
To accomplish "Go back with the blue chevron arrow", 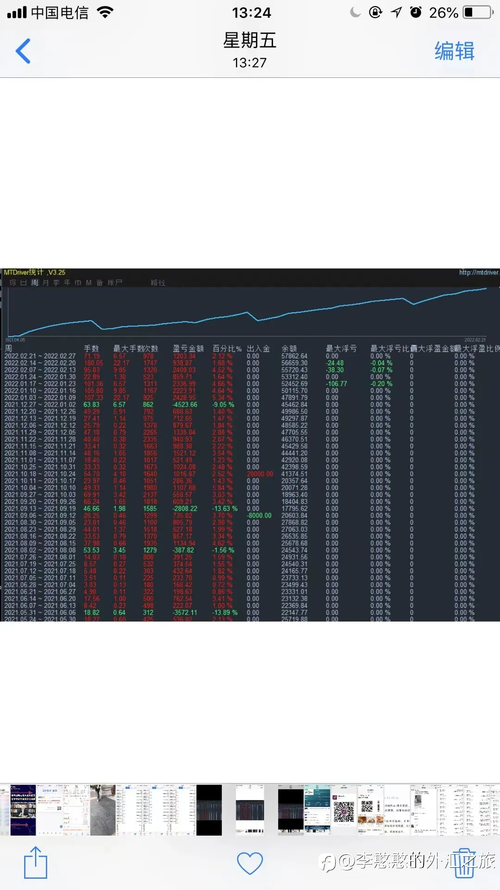I will [x=23, y=51].
